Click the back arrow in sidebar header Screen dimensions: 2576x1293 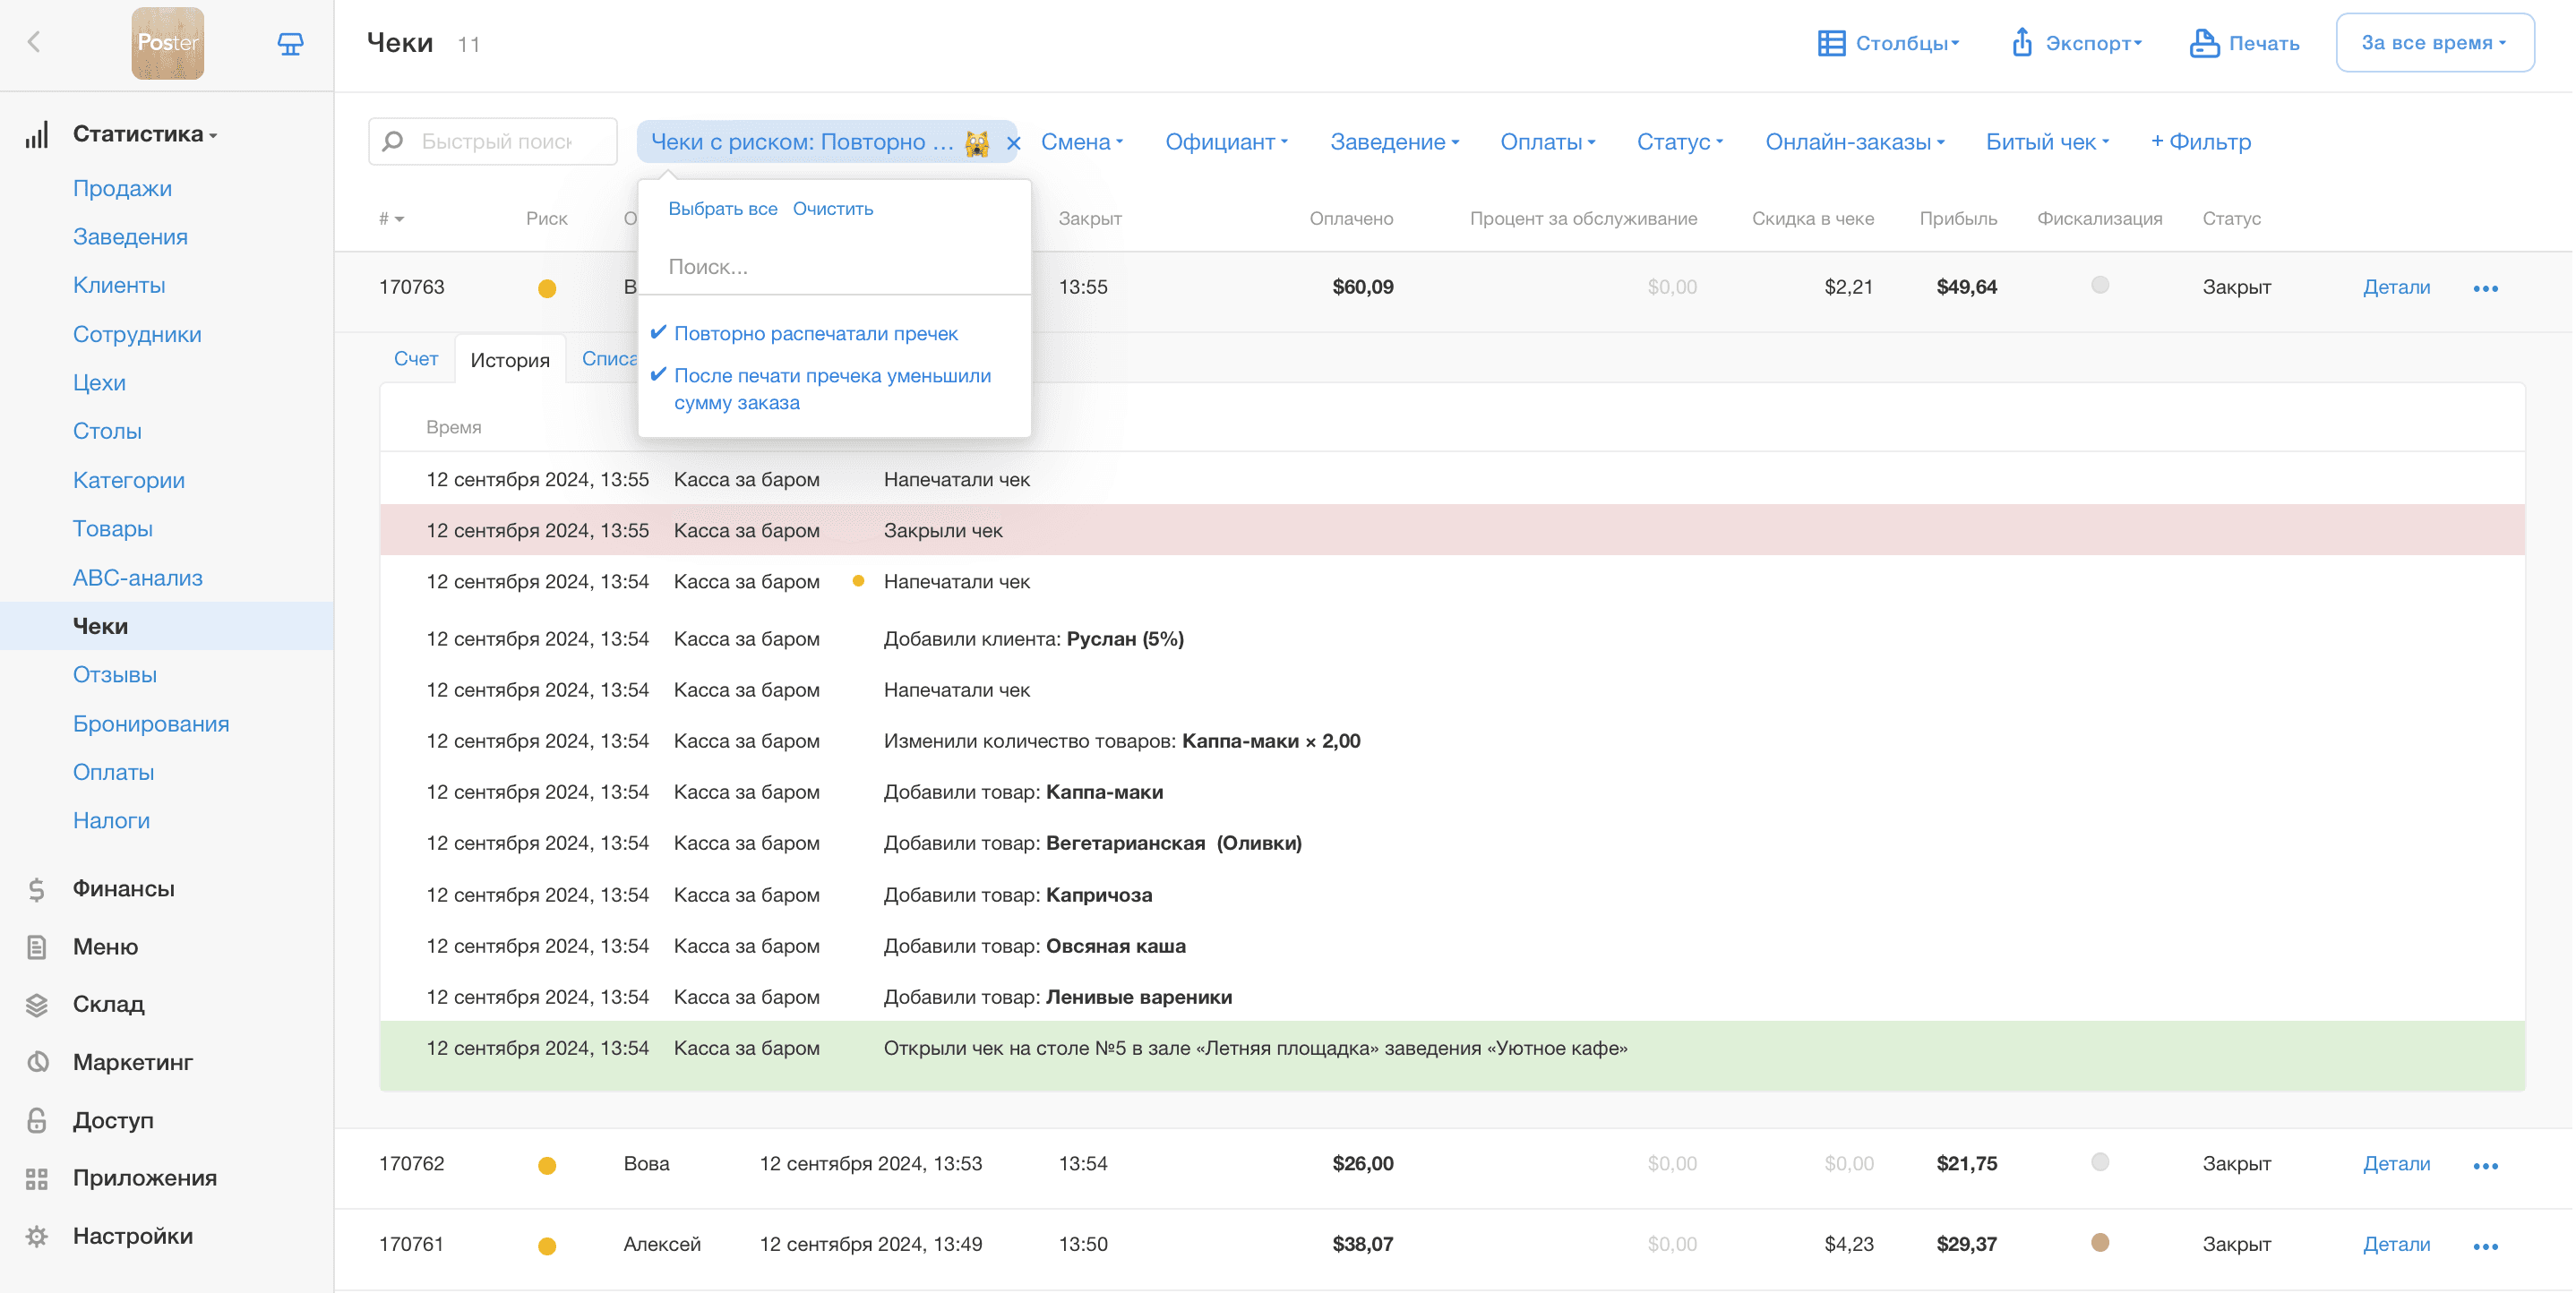click(34, 42)
